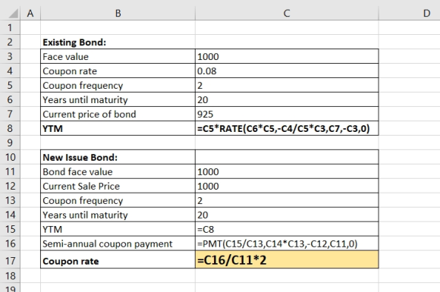Click the PMT formula cell in row 16
Image resolution: width=440 pixels, height=292 pixels.
pos(287,243)
